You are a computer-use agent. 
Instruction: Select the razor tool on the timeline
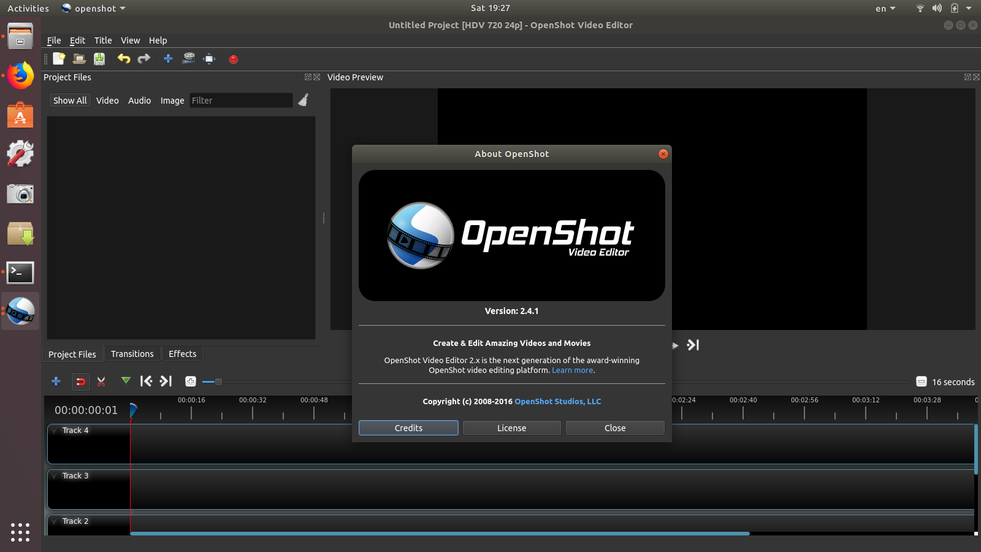[x=101, y=381]
